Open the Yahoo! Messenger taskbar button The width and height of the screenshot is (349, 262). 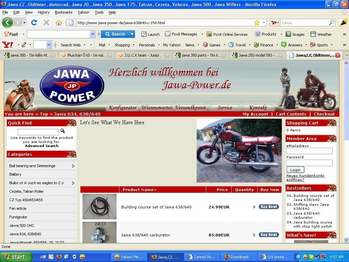pyautogui.click(x=129, y=257)
